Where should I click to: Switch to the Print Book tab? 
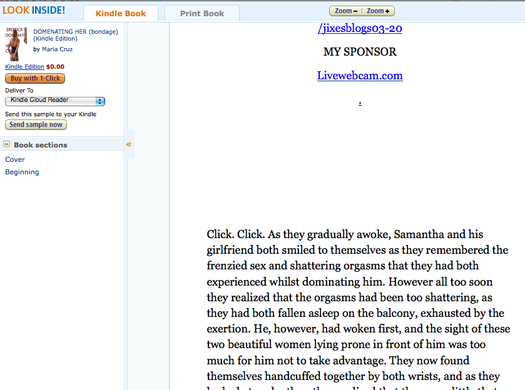click(x=202, y=13)
